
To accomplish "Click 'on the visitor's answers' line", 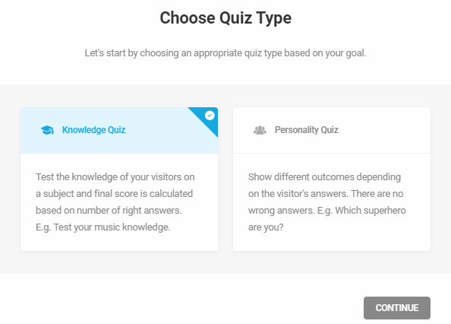I will pyautogui.click(x=298, y=194).
